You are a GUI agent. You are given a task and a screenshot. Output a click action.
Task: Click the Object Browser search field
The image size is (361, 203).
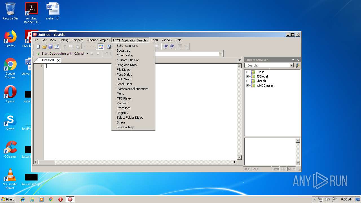[x=267, y=65]
